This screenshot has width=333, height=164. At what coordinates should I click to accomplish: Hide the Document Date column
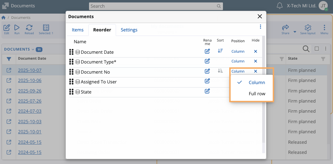click(256, 51)
